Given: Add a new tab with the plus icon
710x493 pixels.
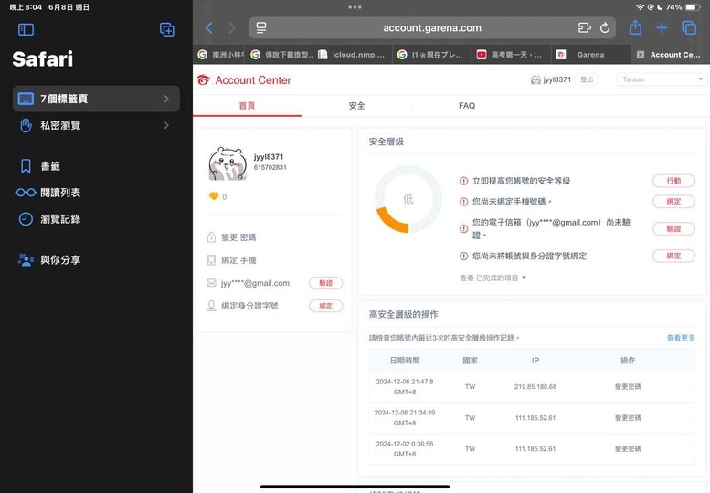Looking at the screenshot, I should [x=662, y=28].
